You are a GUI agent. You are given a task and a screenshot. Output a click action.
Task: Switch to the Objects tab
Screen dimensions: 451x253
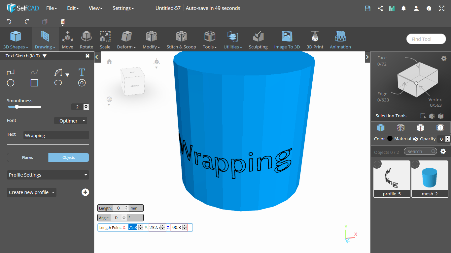coord(69,157)
